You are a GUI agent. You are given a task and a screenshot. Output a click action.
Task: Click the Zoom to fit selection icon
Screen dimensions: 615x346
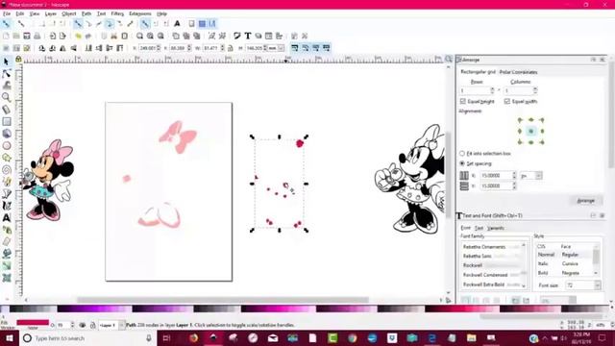pyautogui.click(x=139, y=37)
